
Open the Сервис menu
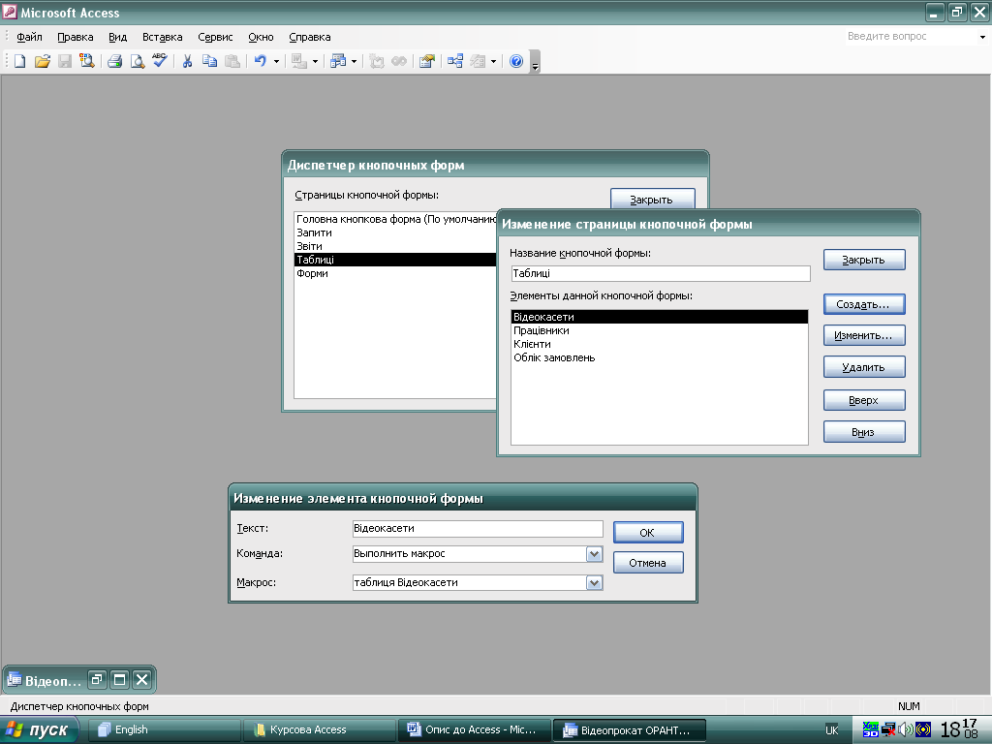(215, 37)
